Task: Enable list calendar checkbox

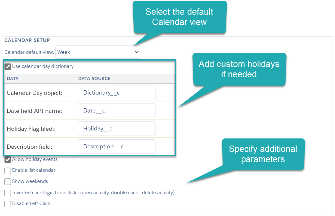Action: (x=8, y=170)
